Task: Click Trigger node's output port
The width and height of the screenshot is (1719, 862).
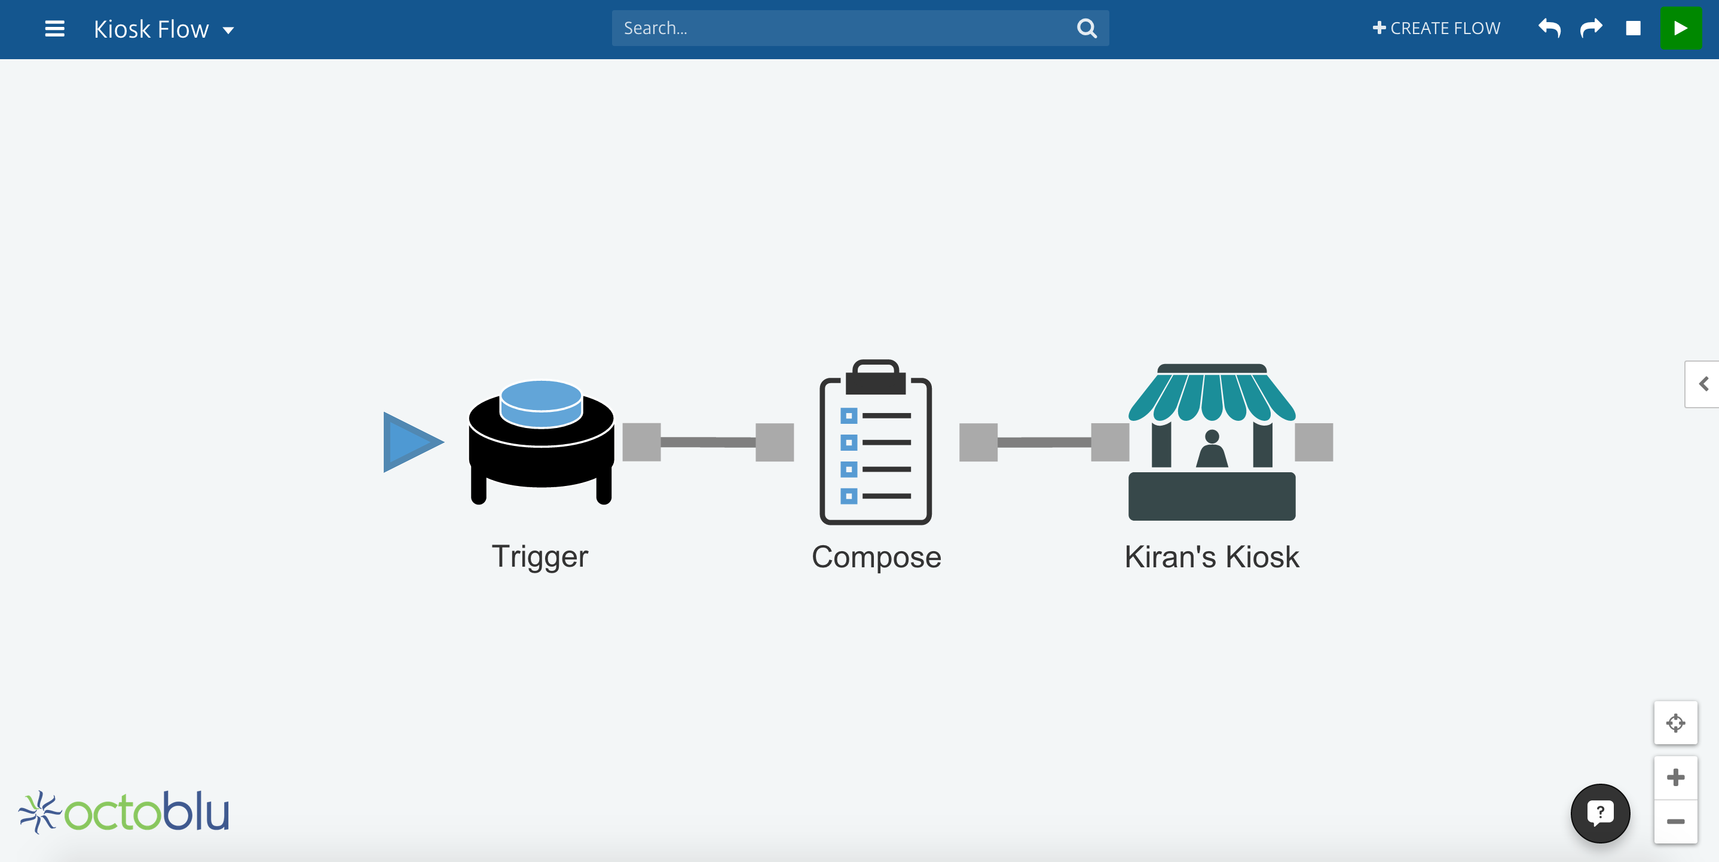Action: (x=641, y=442)
